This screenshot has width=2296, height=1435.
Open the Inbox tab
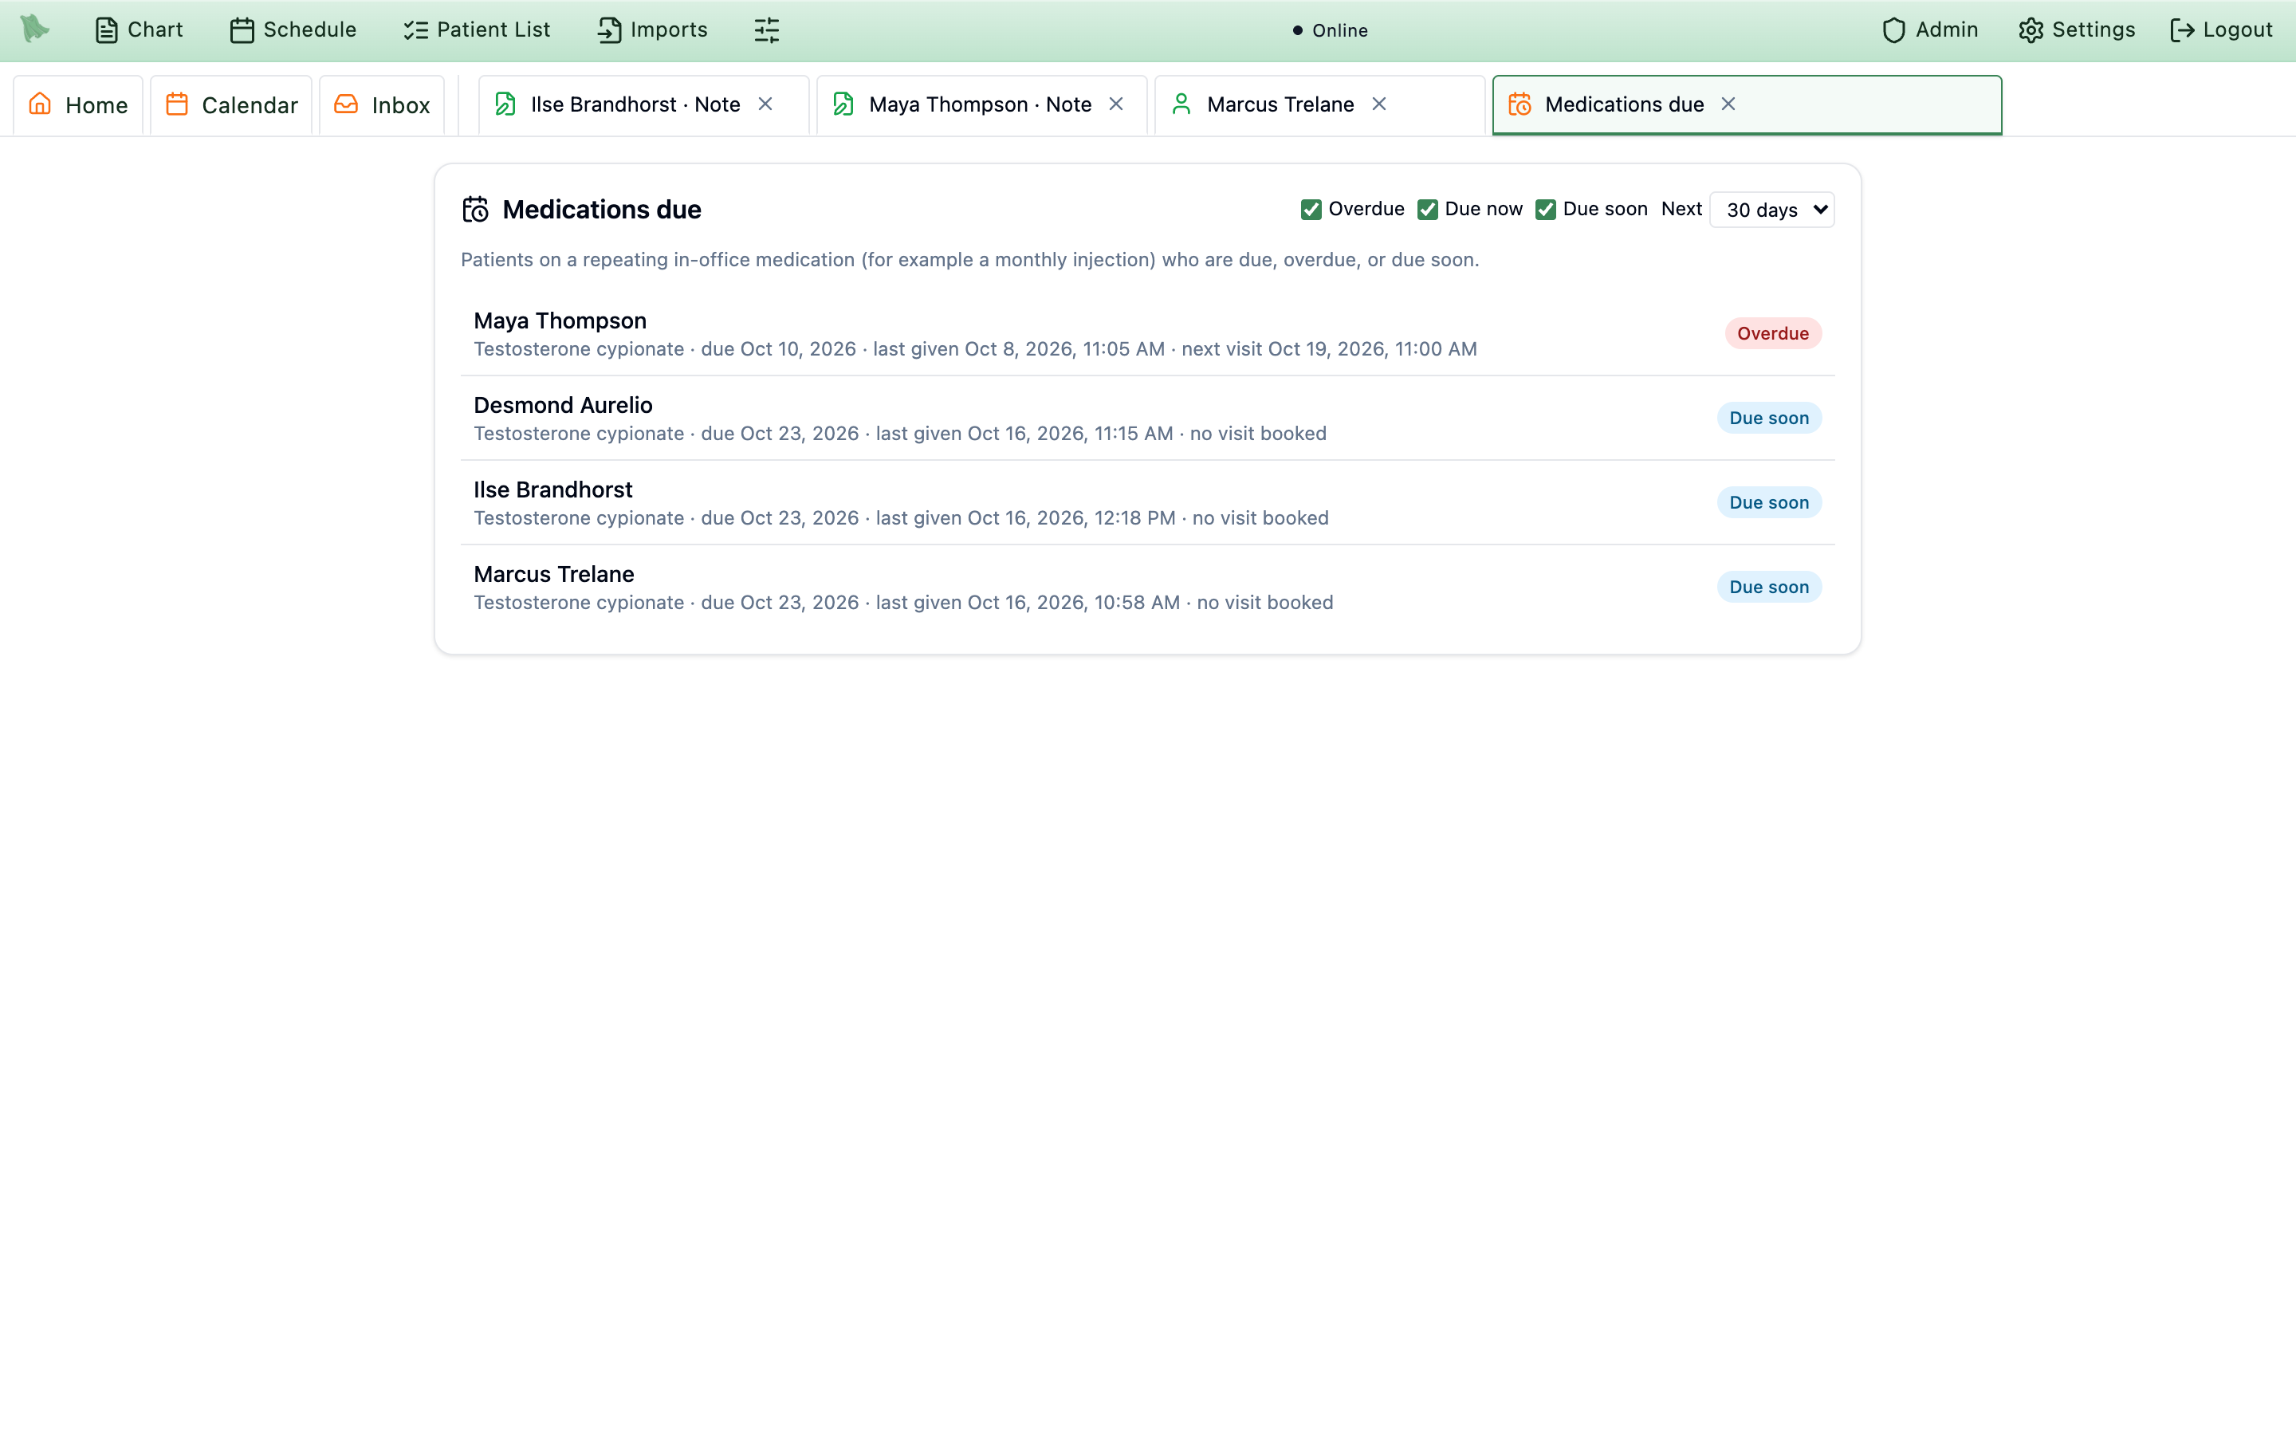(x=381, y=104)
